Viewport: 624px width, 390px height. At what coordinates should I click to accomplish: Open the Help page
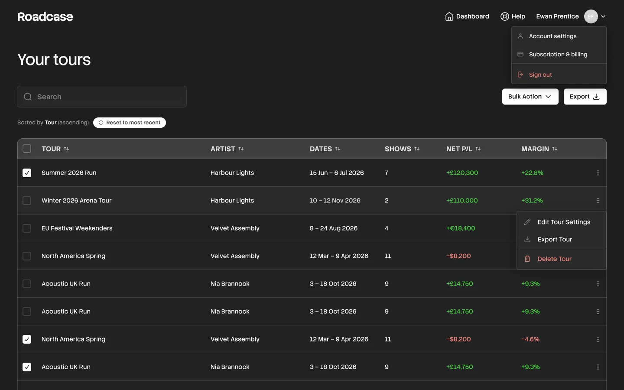click(x=513, y=16)
